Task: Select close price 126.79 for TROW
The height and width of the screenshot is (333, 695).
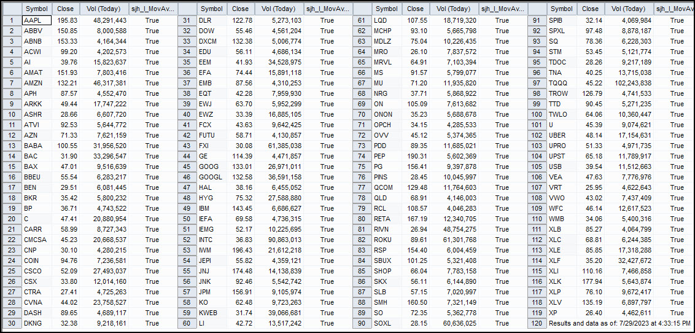Action: pyautogui.click(x=591, y=93)
